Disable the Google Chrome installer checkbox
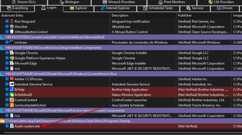Viewport: 242px width, 135px height. pyautogui.click(x=7, y=53)
